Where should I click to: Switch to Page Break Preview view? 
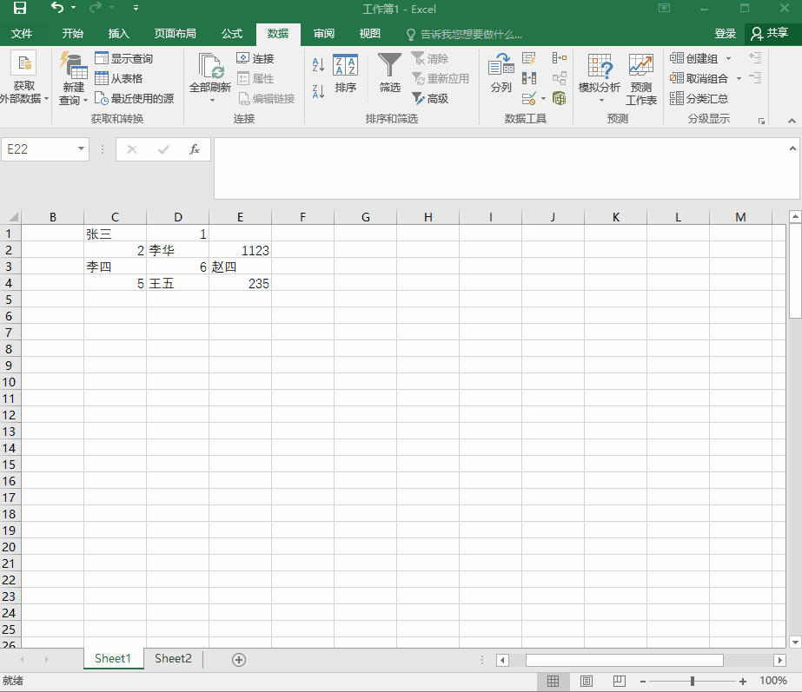click(x=620, y=681)
